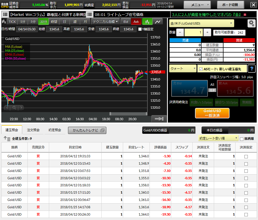Check 決済指定 box for 1,351.8 row
Image resolution: width=258 pixels, height=220 pixels.
tap(246, 171)
